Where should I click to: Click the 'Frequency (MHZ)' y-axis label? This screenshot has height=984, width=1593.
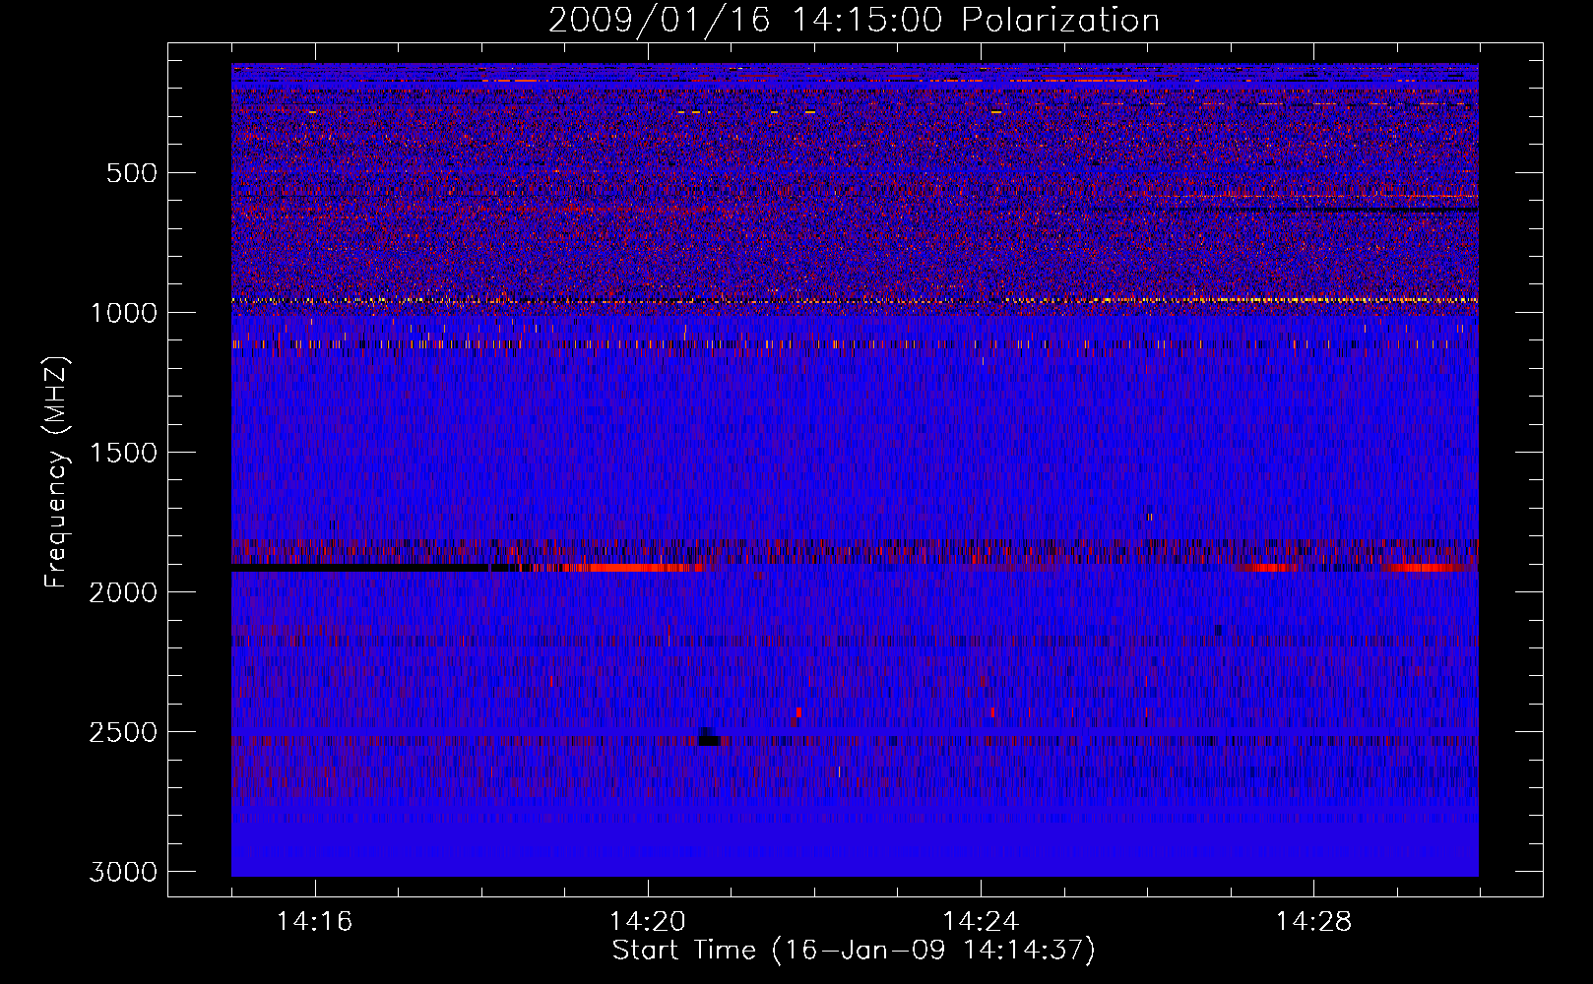[x=57, y=472]
